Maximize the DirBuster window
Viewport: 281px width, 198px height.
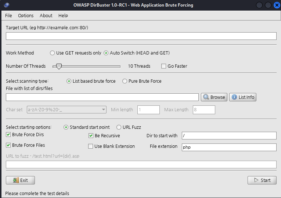click(x=268, y=5)
